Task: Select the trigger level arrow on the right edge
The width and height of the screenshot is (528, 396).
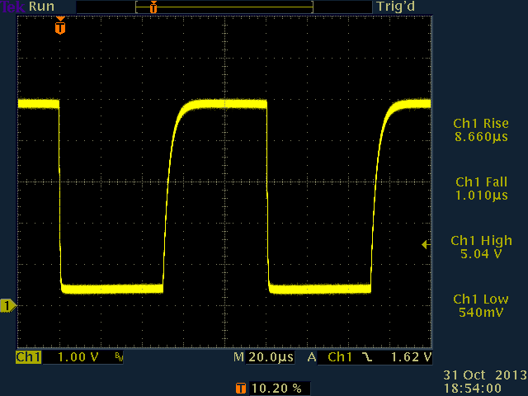Action: (426, 244)
